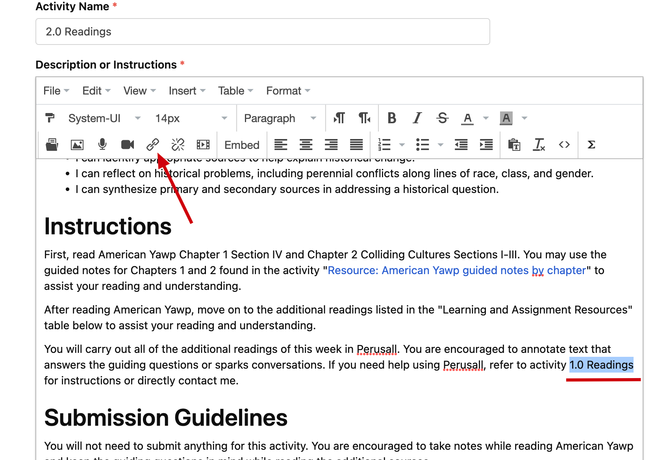Align text right
The width and height of the screenshot is (656, 460).
(x=331, y=145)
